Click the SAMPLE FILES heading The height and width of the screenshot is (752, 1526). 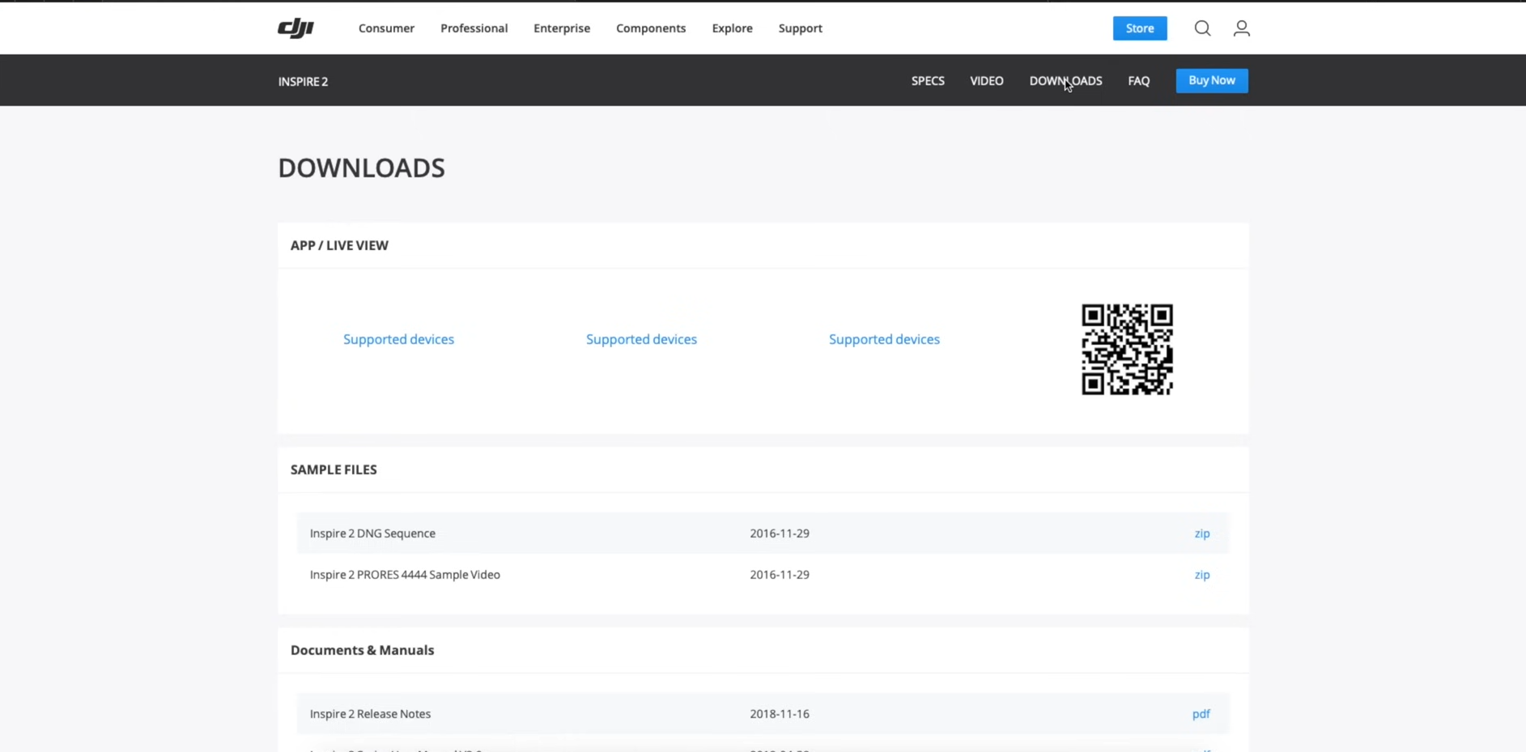pos(334,469)
